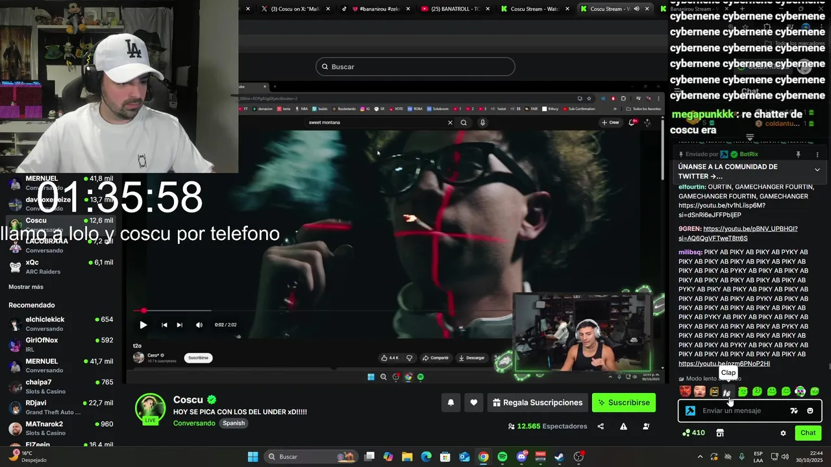Screen dimensions: 831x467
Task: Open the three-dot menu on pinned message
Action: 817,154
